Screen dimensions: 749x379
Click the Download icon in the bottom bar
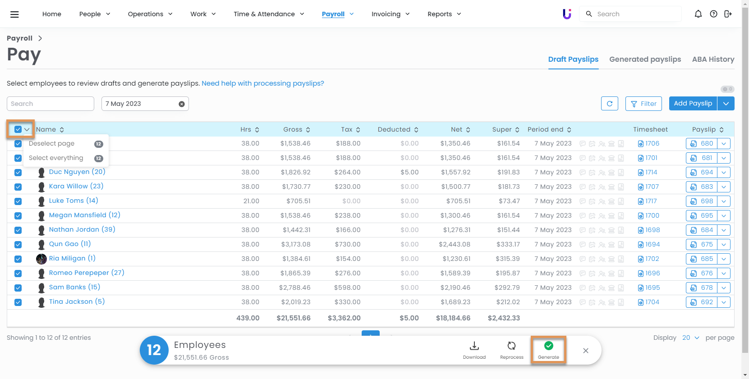(x=474, y=346)
